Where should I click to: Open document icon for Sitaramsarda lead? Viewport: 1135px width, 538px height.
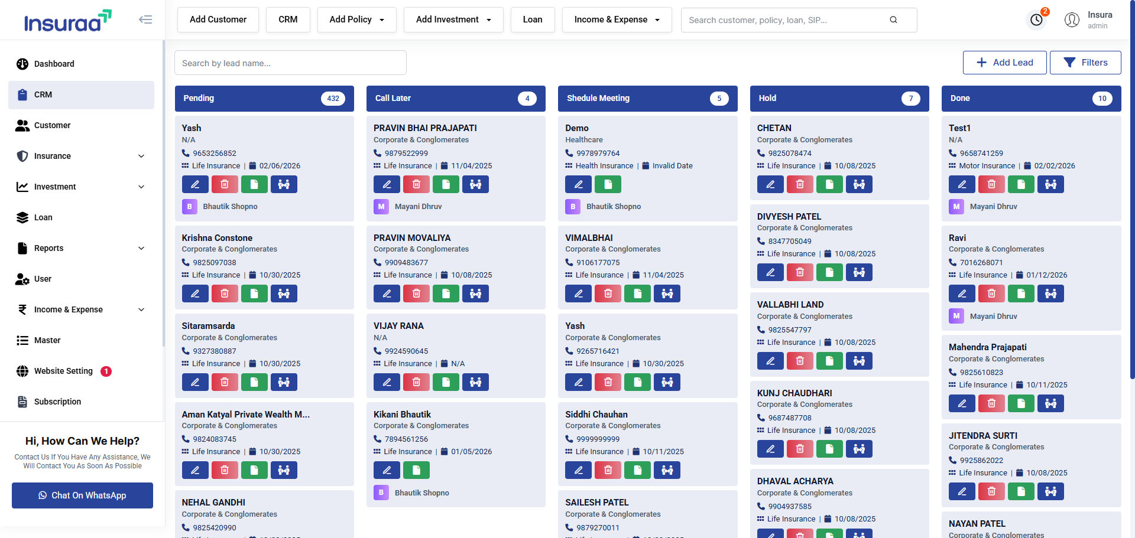tap(254, 382)
